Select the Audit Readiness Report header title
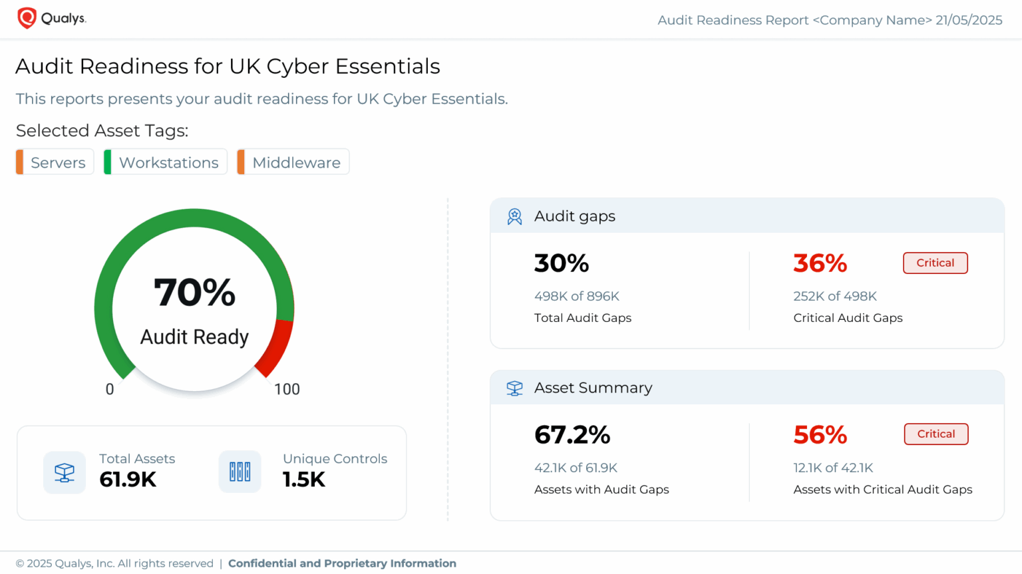Viewport: 1022px width, 574px height. 732,20
